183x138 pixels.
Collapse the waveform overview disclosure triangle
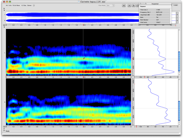click(x=4, y=10)
